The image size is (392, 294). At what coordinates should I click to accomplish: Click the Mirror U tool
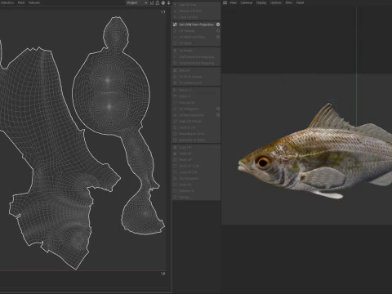pos(196,90)
